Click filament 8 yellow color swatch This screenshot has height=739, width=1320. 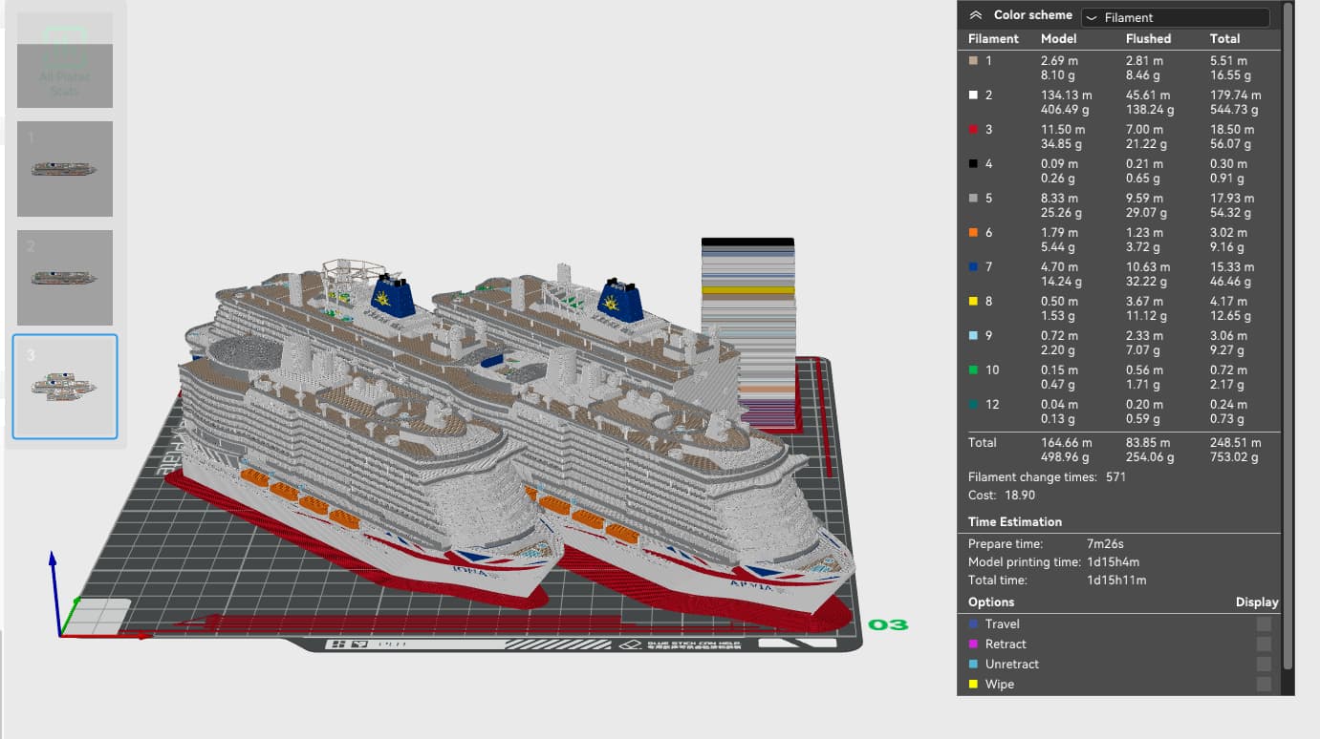tap(973, 301)
